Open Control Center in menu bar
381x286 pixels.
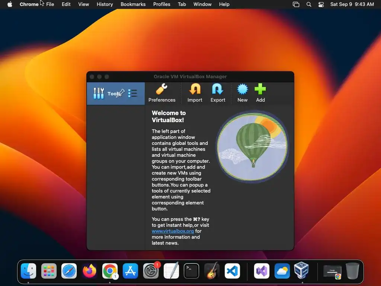point(321,4)
